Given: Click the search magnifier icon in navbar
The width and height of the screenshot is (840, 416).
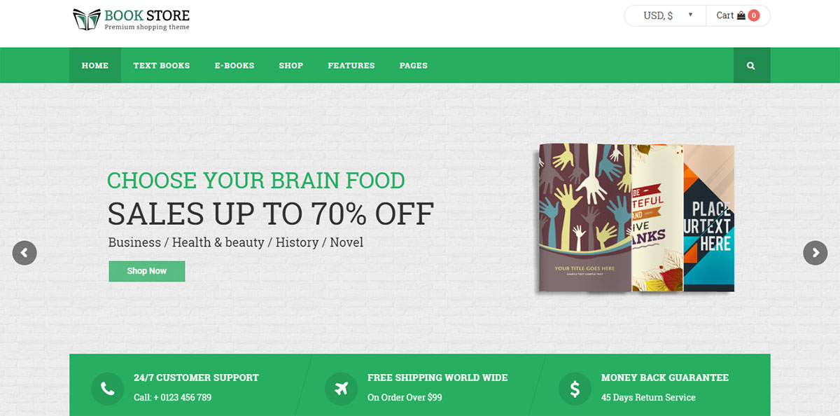Looking at the screenshot, I should (751, 65).
